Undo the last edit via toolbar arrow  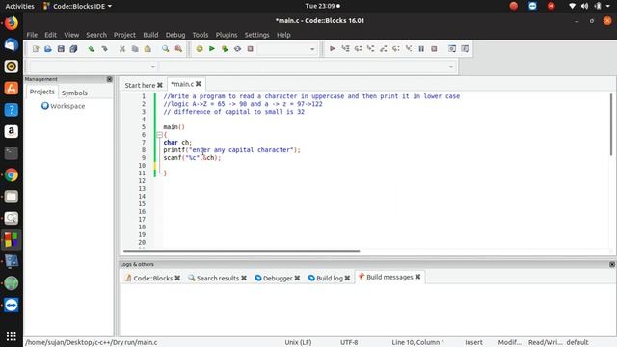tap(92, 49)
